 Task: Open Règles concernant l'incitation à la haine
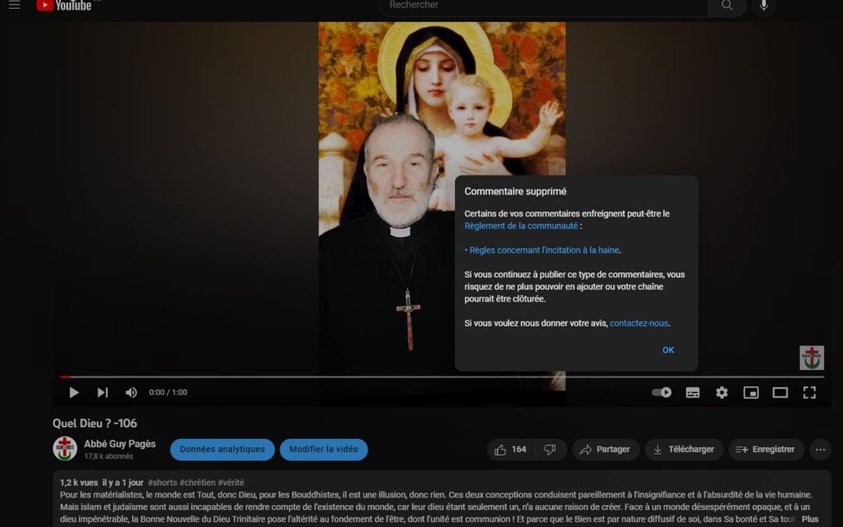coord(545,250)
